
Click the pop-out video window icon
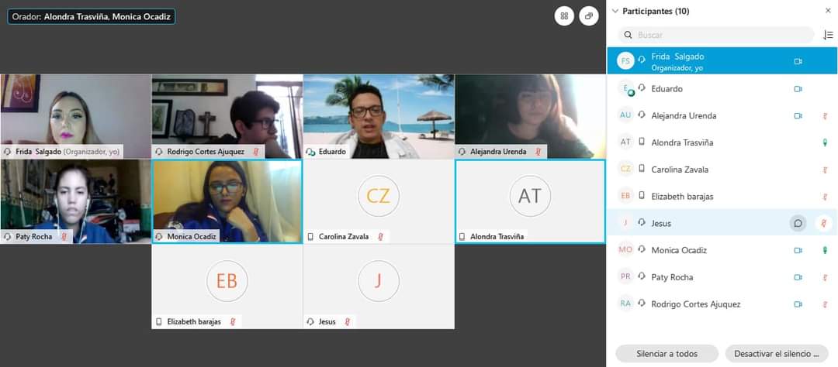click(589, 16)
